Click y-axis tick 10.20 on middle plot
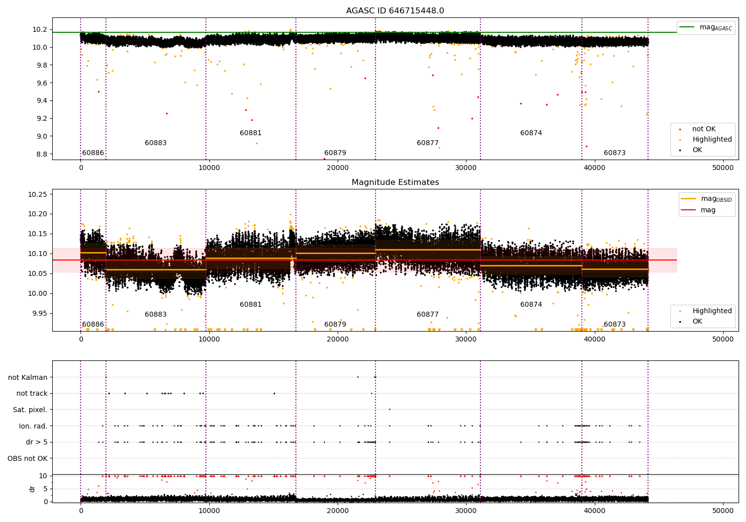 (38, 214)
